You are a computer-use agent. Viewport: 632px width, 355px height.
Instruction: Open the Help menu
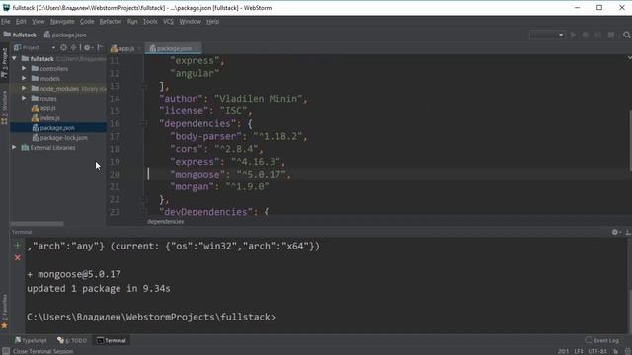coord(212,22)
